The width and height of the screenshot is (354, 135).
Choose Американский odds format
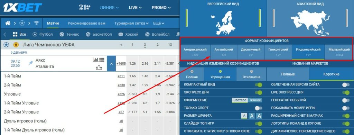pyautogui.click(x=195, y=52)
